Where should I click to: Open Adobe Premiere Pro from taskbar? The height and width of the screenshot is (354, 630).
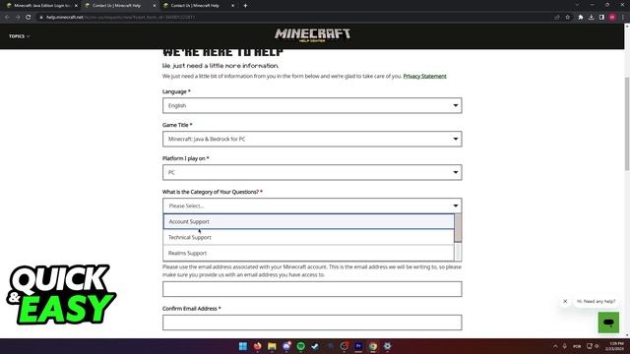point(358,346)
